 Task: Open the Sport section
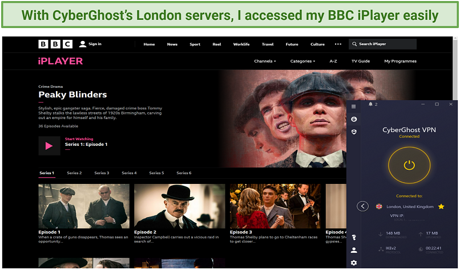(x=195, y=44)
